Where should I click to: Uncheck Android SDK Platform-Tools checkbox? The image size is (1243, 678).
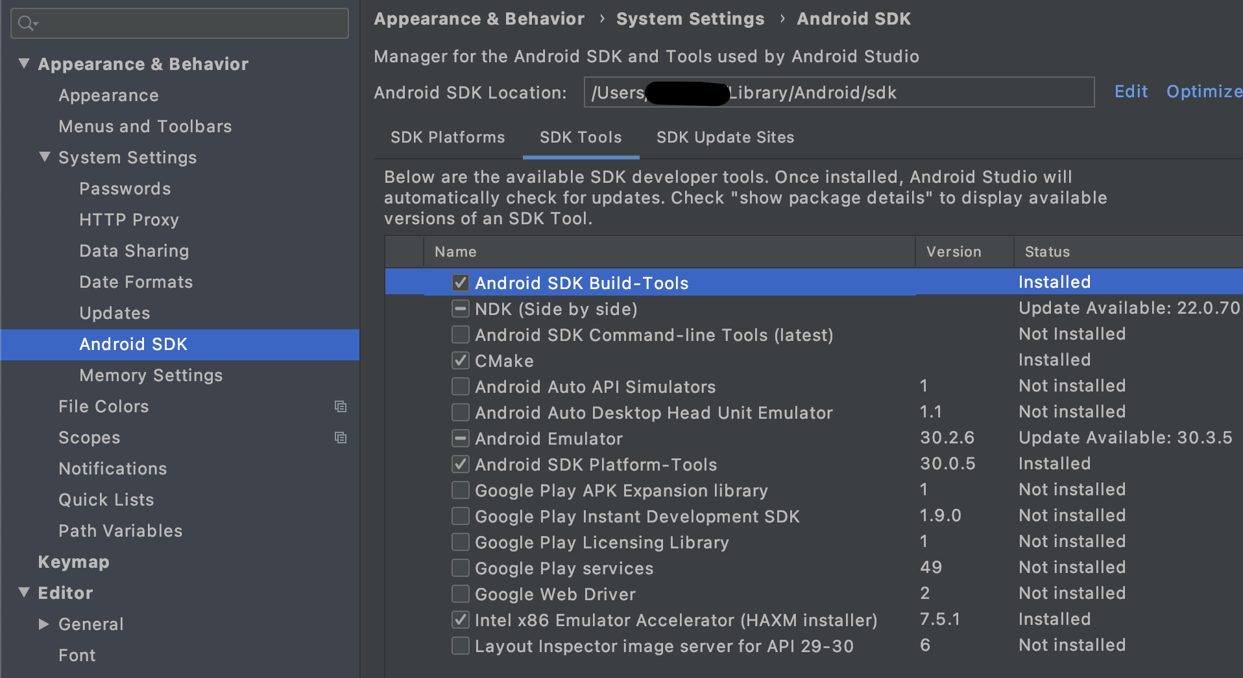tap(461, 464)
